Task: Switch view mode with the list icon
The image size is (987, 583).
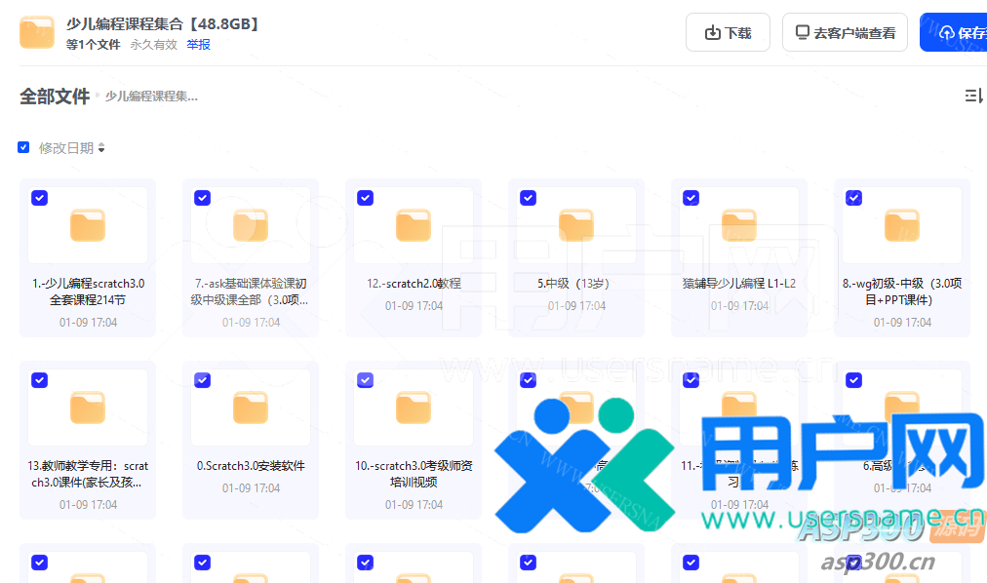Action: pyautogui.click(x=973, y=96)
